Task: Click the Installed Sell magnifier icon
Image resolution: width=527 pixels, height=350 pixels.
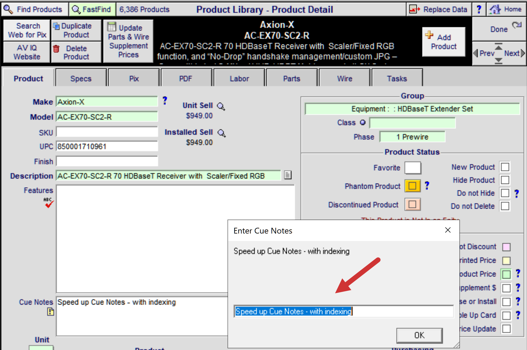Action: (221, 133)
